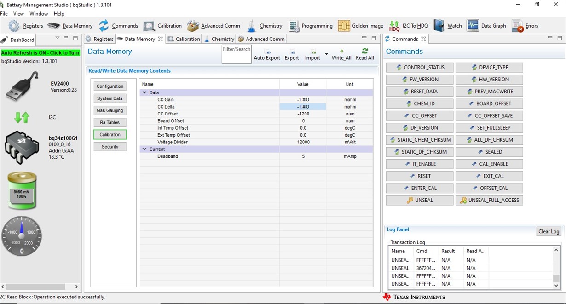This screenshot has width=566, height=304.
Task: Send the CONTROL_STATUS command
Action: (x=420, y=67)
